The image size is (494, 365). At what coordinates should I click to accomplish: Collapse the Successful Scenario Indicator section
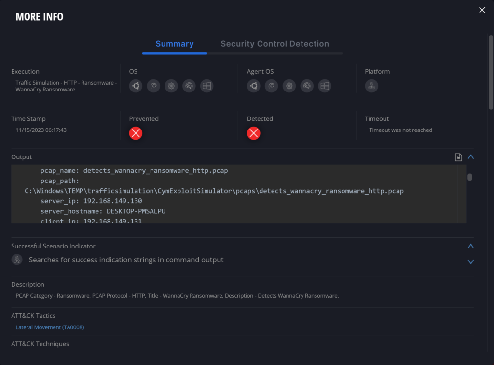pos(471,246)
